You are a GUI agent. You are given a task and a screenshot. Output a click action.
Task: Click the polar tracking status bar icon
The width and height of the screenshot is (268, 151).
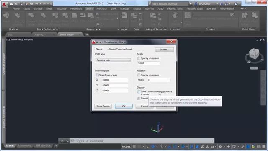153,146
